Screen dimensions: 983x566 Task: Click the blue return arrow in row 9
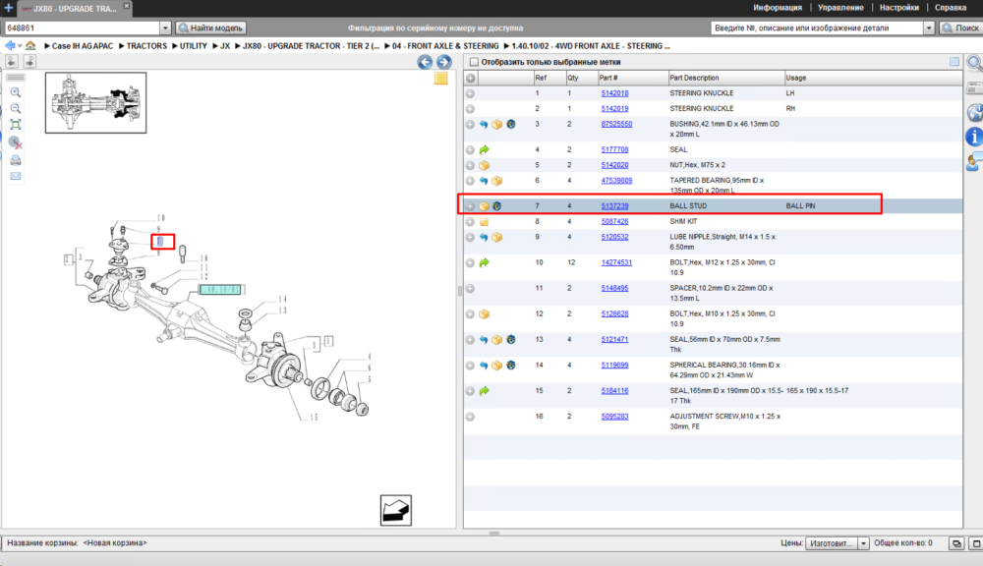pyautogui.click(x=484, y=238)
